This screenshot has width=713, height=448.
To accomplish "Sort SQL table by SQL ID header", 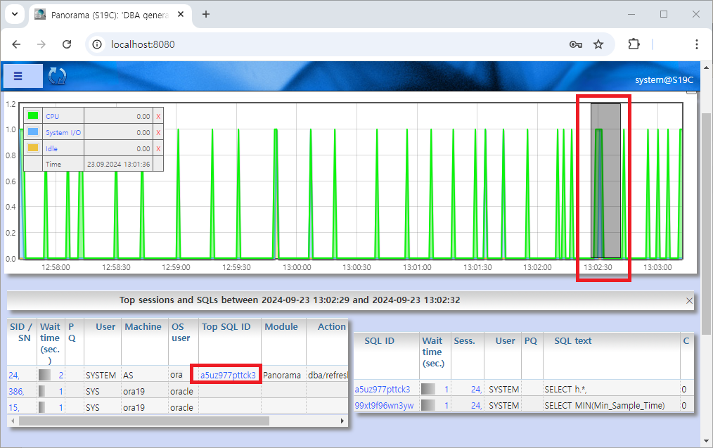I will (x=379, y=340).
